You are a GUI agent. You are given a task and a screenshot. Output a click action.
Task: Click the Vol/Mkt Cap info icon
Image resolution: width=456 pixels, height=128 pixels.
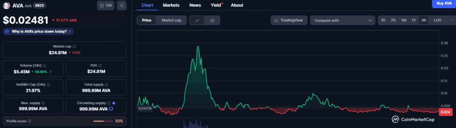(48, 85)
